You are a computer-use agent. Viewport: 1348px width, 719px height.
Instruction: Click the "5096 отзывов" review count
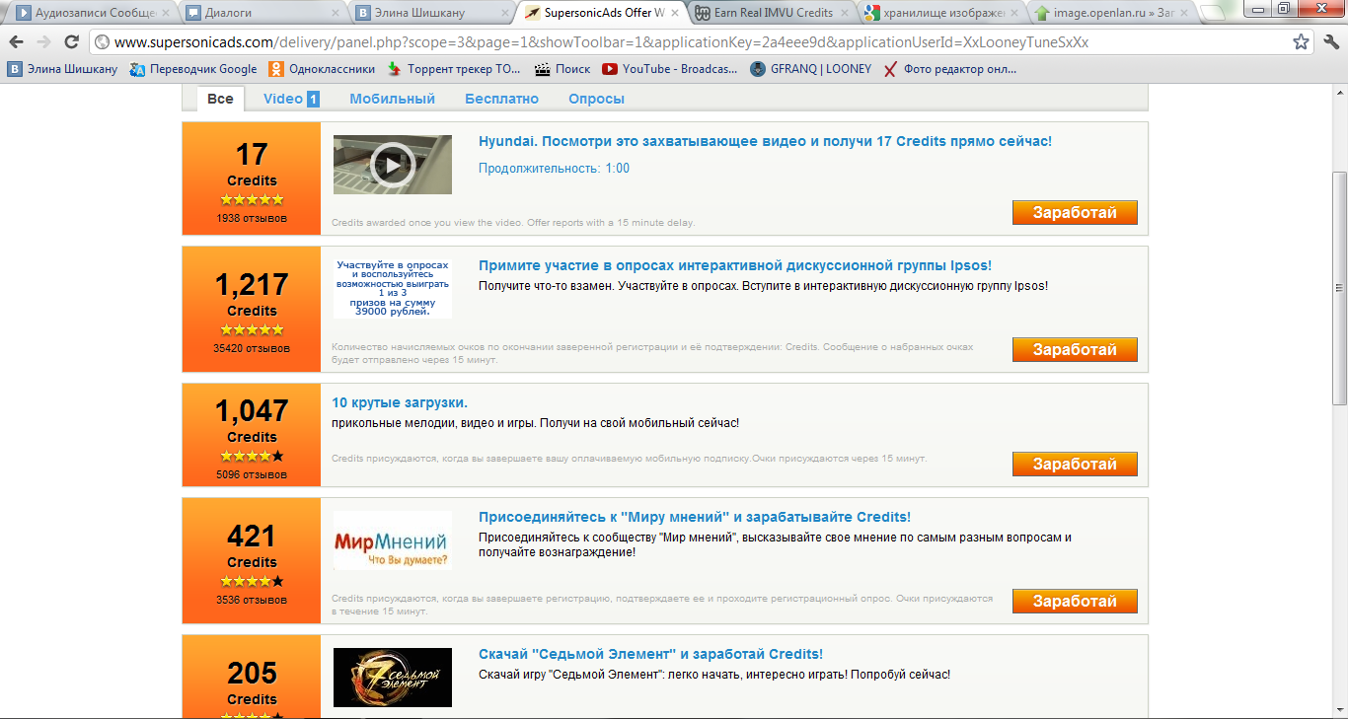click(x=252, y=474)
